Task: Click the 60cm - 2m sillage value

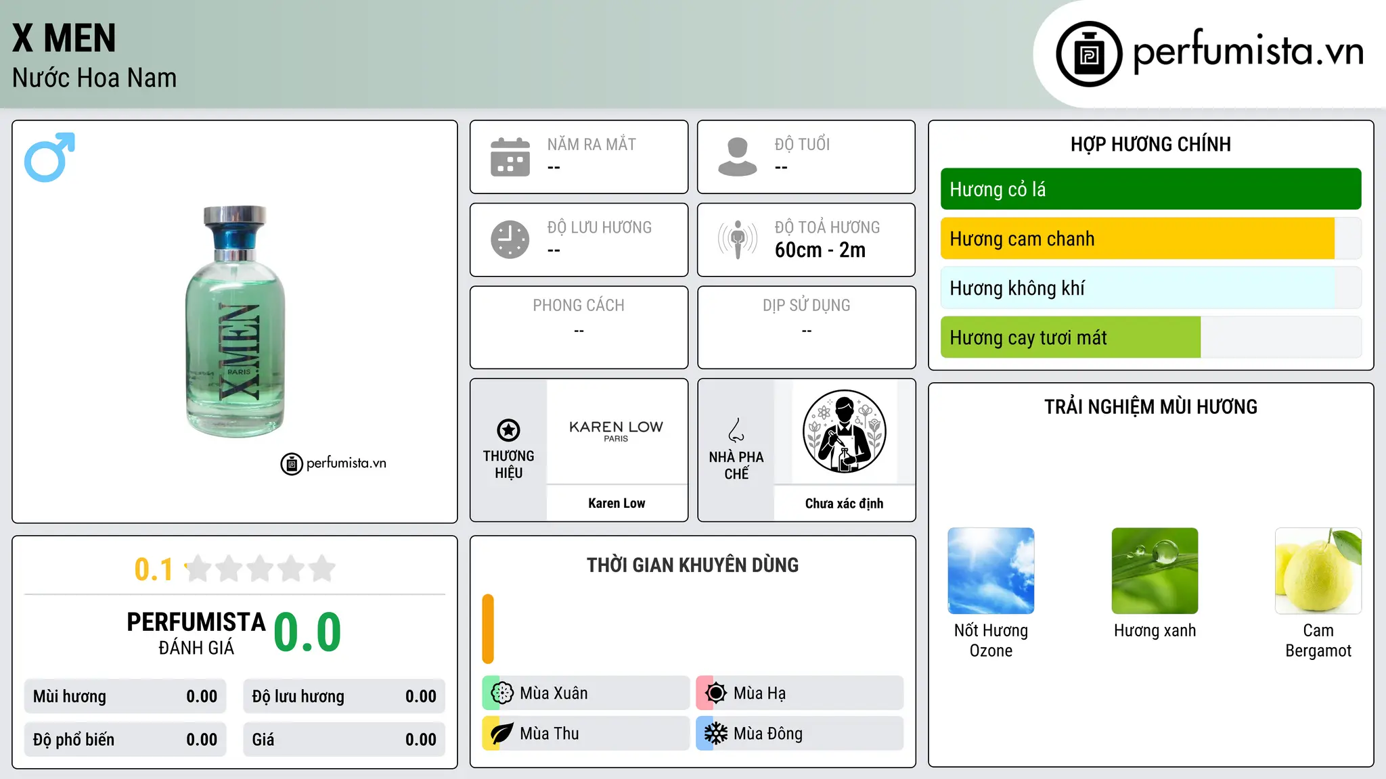Action: 820,250
